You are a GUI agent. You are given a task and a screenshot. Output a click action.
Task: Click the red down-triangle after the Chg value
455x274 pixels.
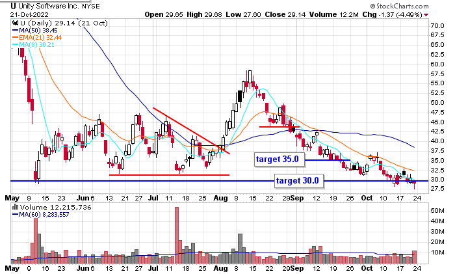pos(426,15)
